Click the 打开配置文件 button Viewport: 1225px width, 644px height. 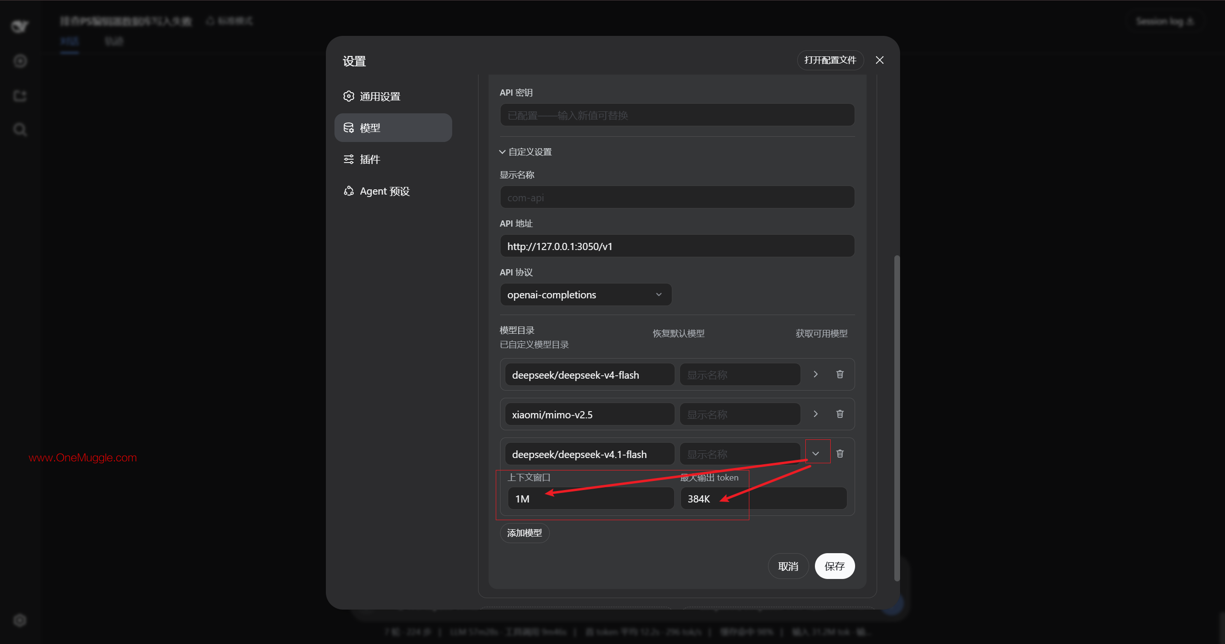pyautogui.click(x=830, y=60)
